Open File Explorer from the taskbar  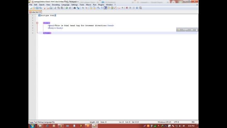pos(40,126)
